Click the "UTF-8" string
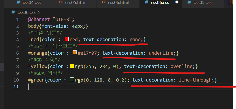The width and height of the screenshot is (236, 109). pos(62,19)
